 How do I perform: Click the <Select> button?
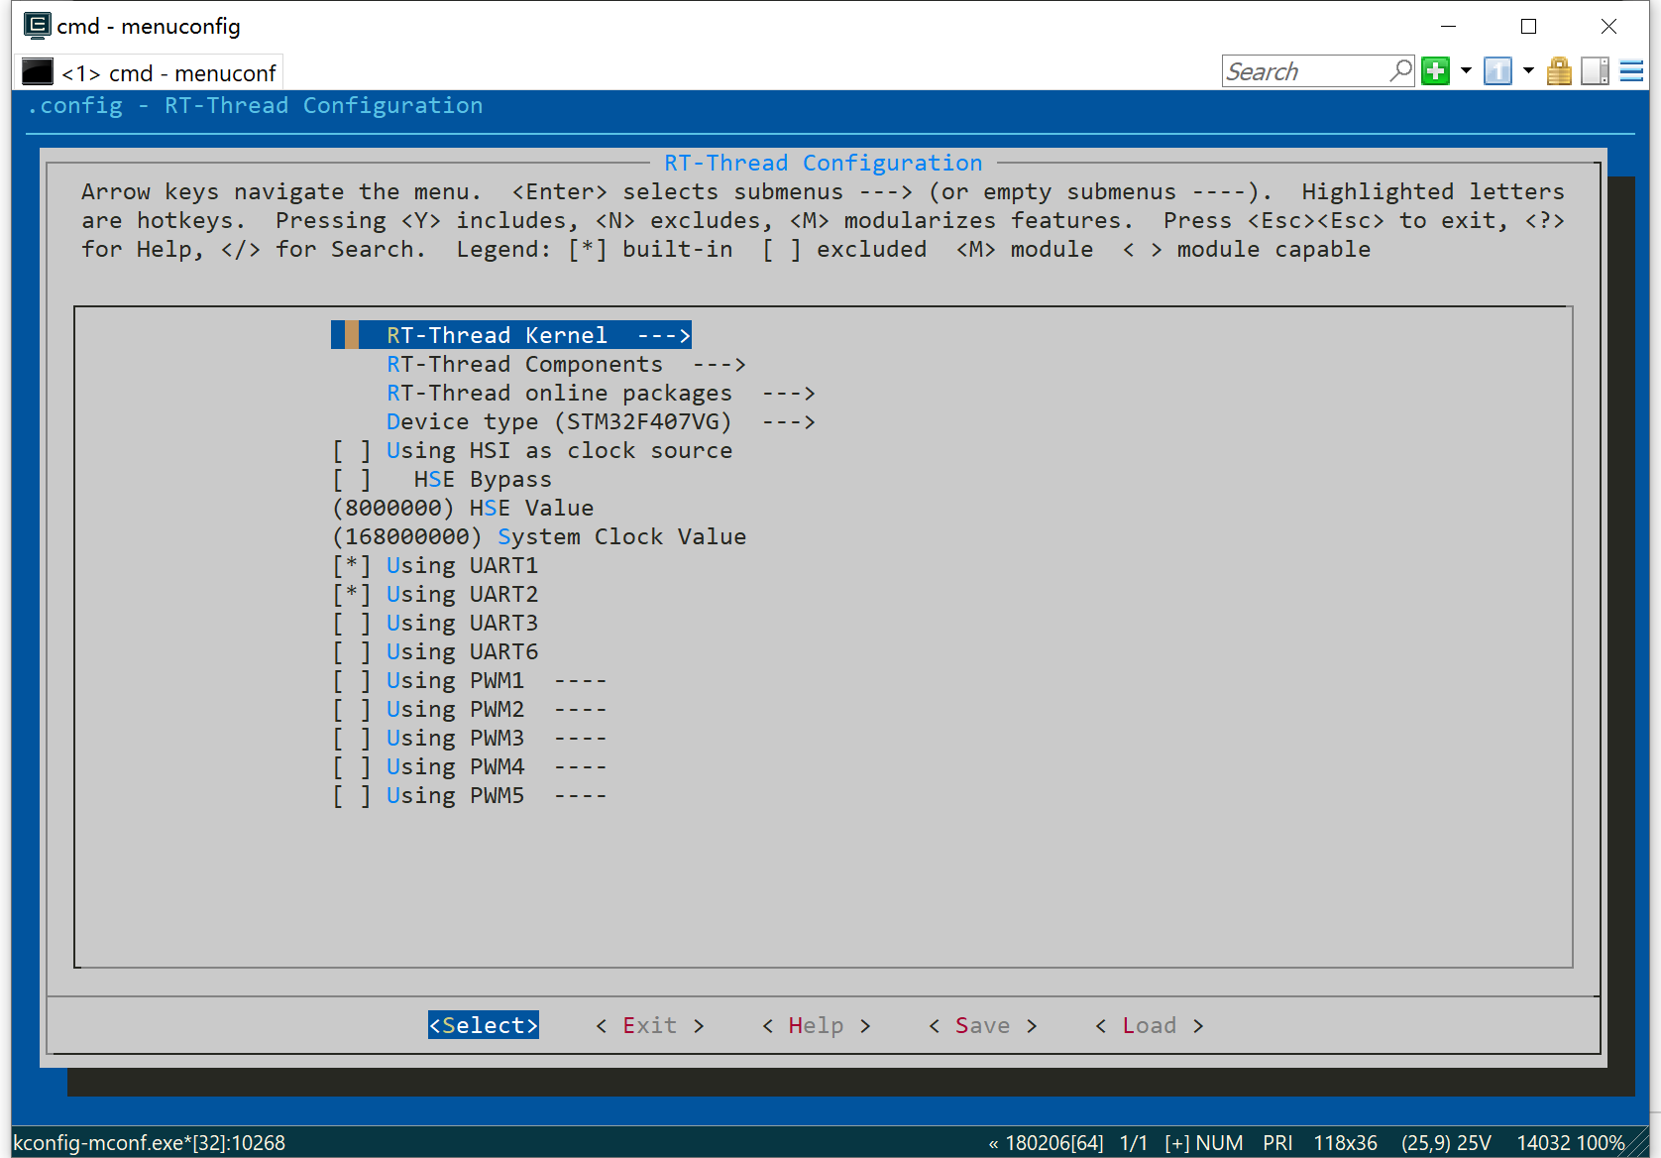tap(484, 1025)
